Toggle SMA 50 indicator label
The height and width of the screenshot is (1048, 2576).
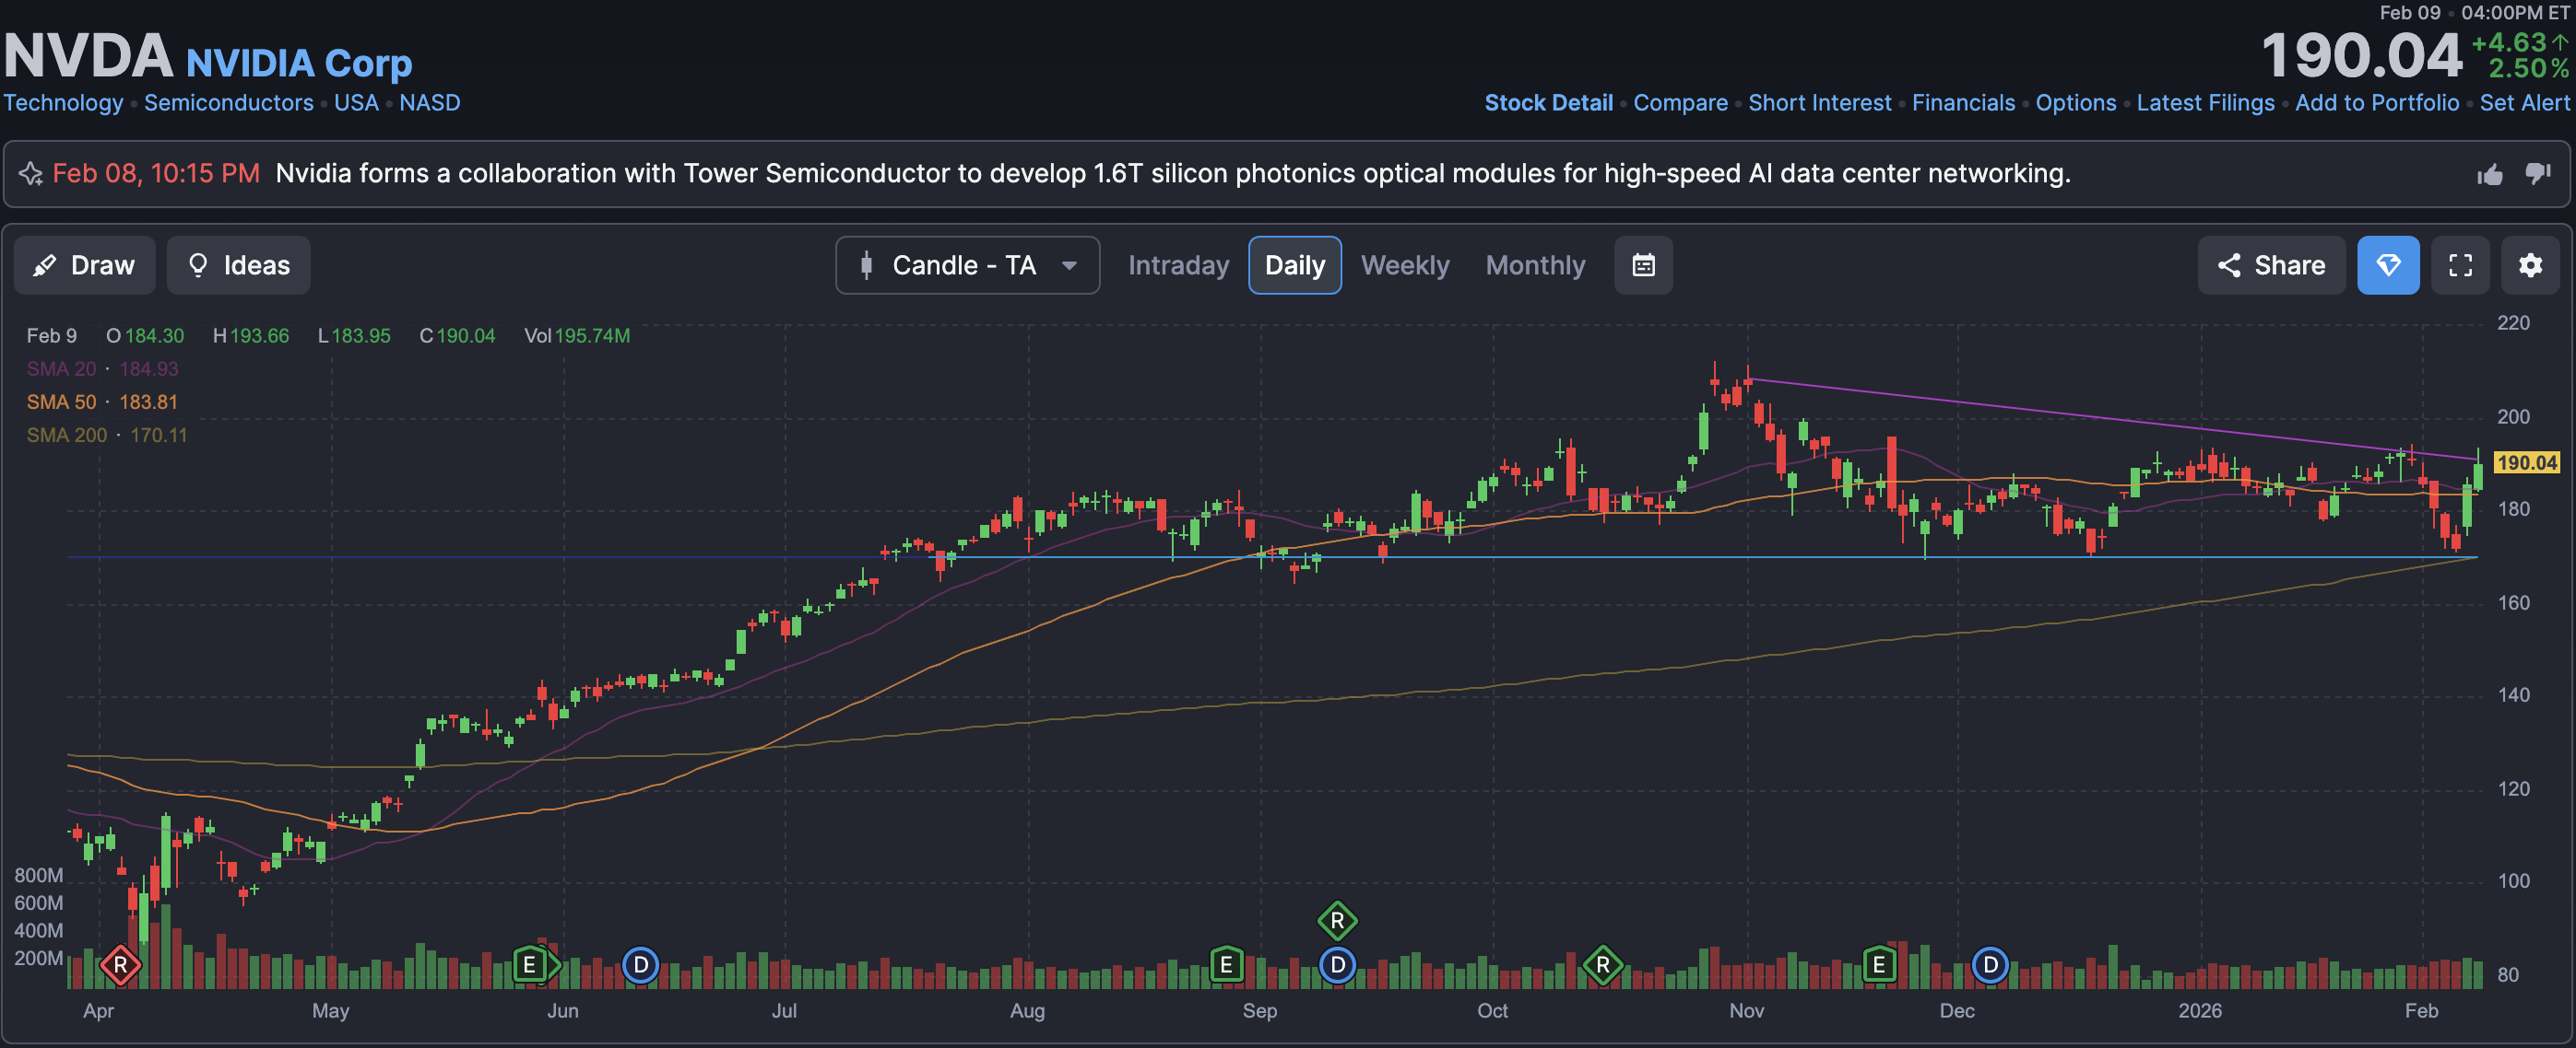pyautogui.click(x=62, y=402)
